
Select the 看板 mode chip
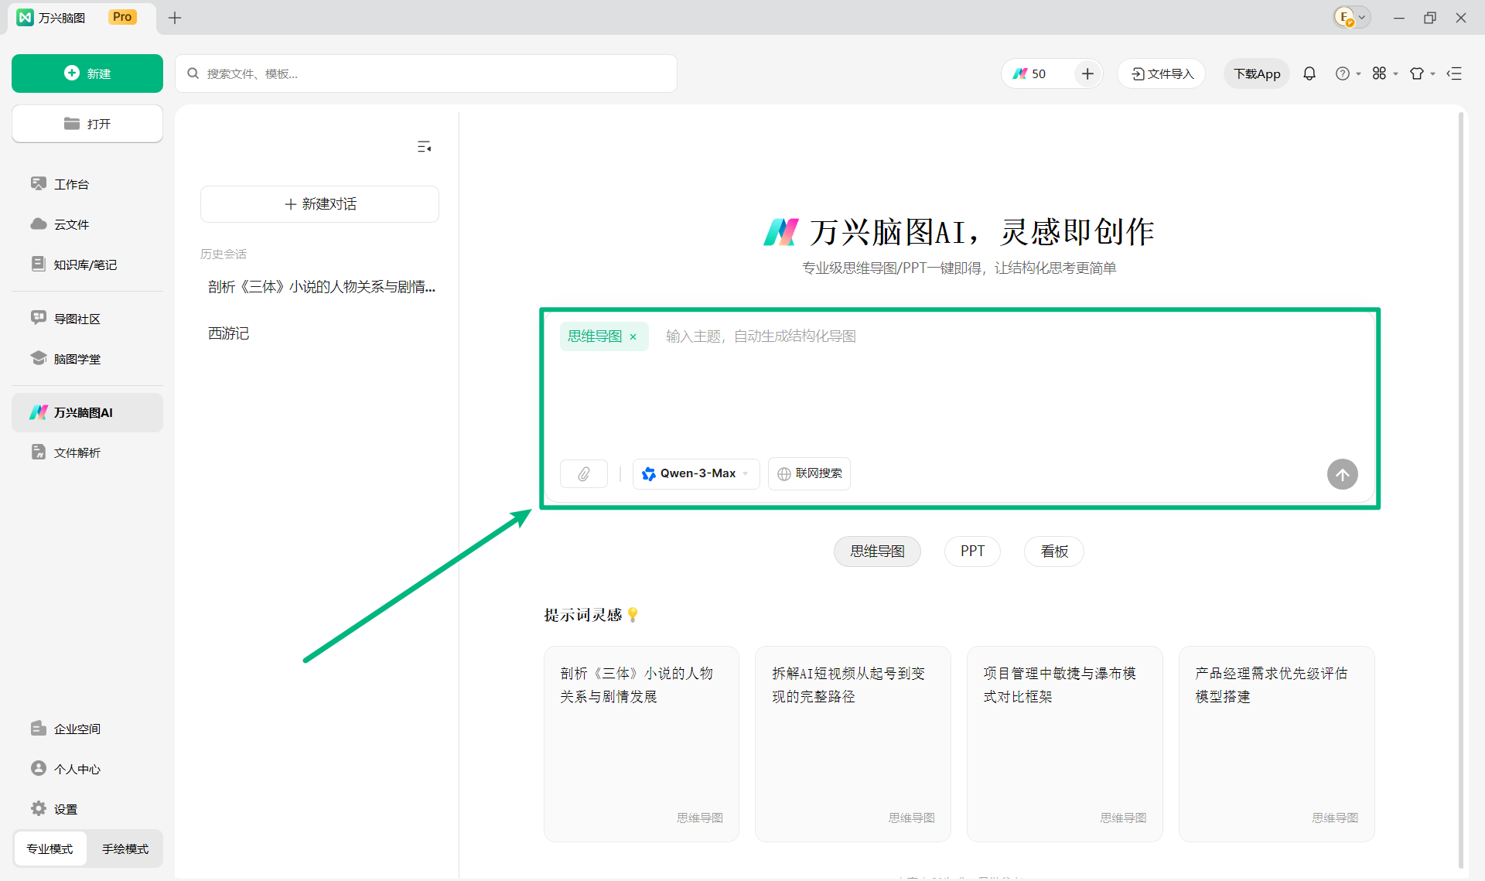pyautogui.click(x=1054, y=551)
